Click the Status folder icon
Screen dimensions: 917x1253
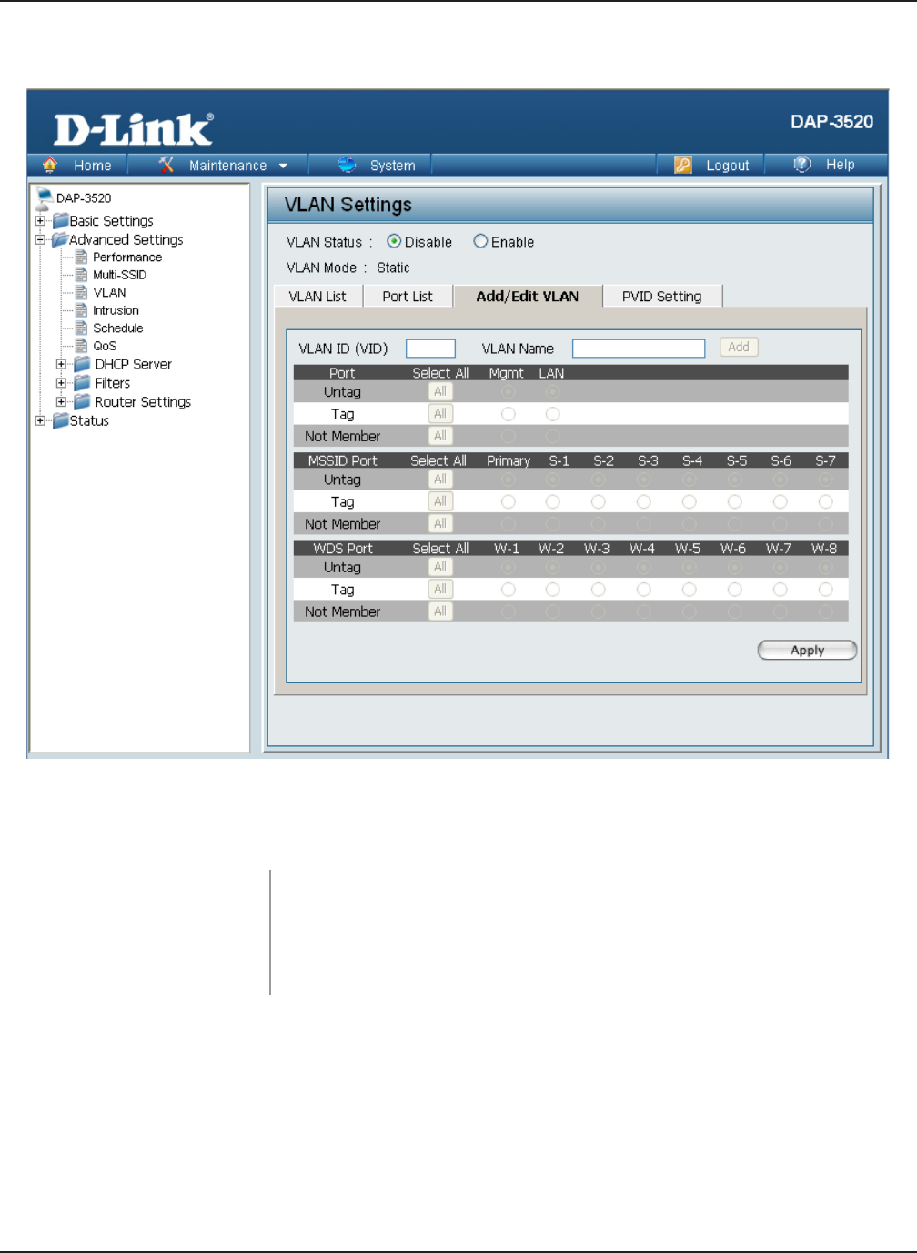tap(60, 420)
